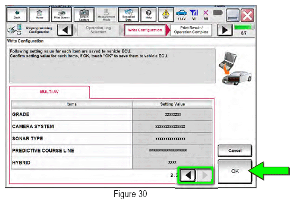Click the instruction message text box
The image size is (295, 204).
point(112,66)
